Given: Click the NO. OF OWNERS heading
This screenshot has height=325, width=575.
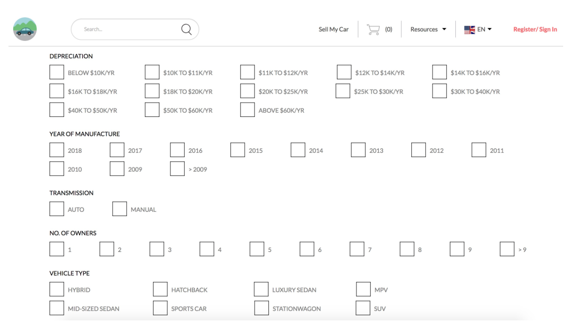Looking at the screenshot, I should [x=73, y=233].
